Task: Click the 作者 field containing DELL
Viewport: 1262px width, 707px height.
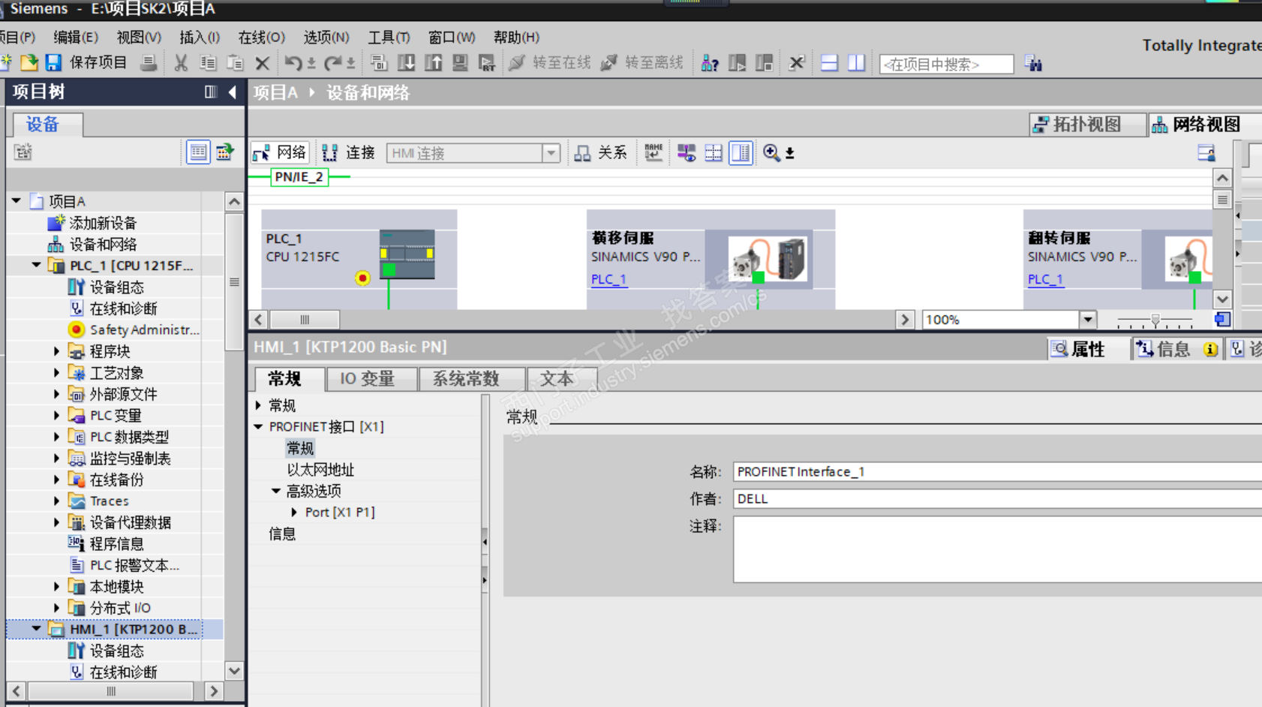Action: point(998,499)
